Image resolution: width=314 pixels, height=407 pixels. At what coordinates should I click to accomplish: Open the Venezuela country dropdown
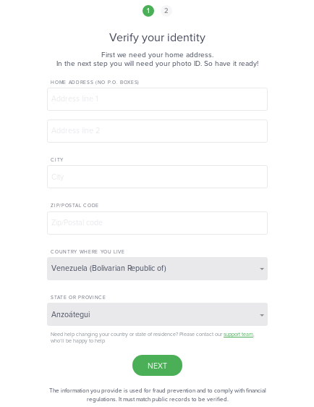click(157, 269)
